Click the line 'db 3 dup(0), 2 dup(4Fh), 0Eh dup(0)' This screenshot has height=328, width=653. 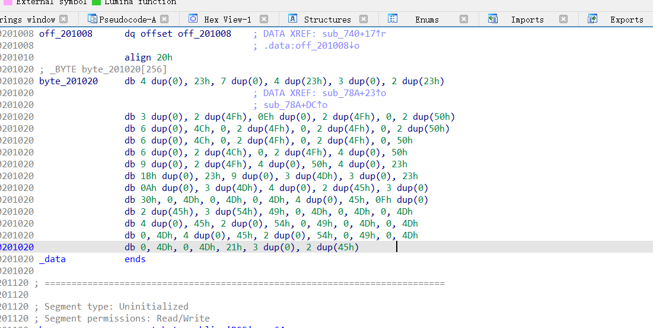click(x=290, y=117)
